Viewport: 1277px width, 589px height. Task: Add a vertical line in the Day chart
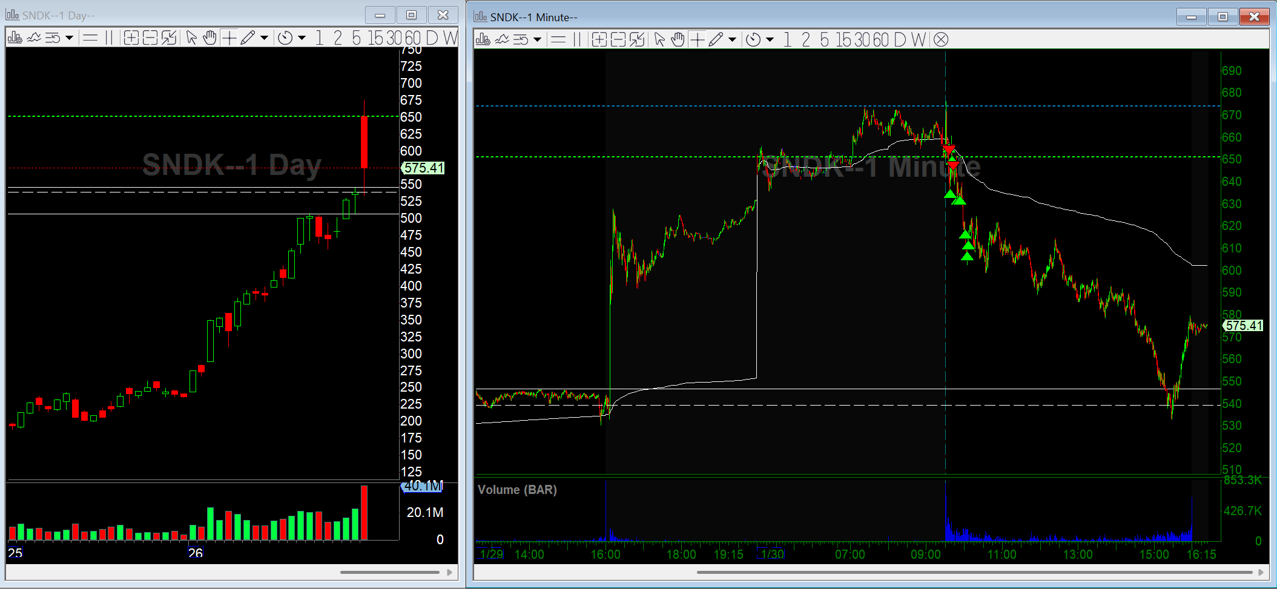click(109, 38)
